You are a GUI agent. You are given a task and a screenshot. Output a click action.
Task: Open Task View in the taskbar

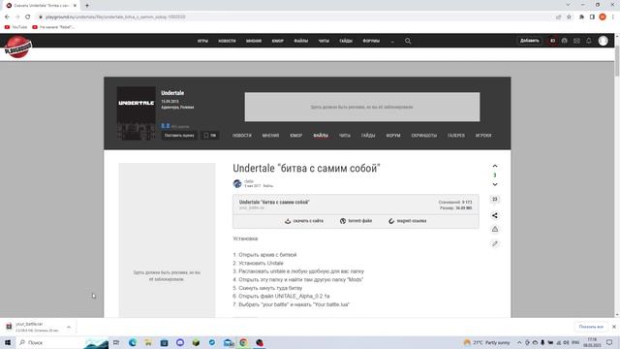point(116,342)
